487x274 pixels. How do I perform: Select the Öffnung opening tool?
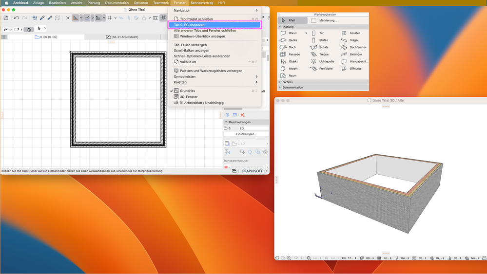352,69
